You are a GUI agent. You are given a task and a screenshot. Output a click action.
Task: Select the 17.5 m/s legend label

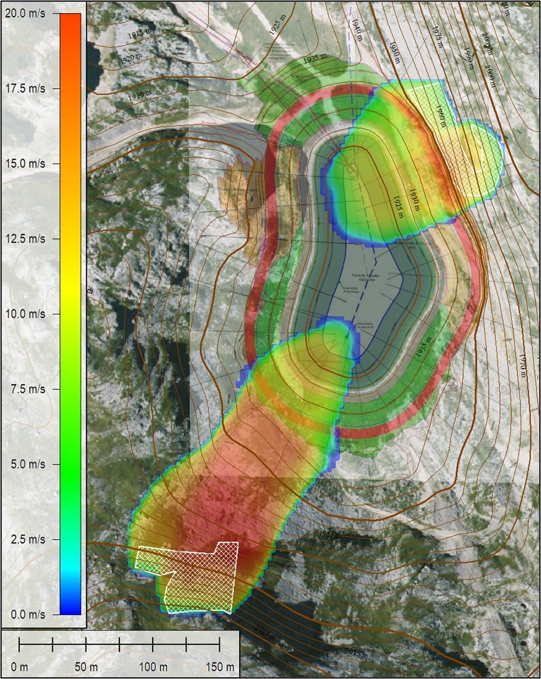25,88
